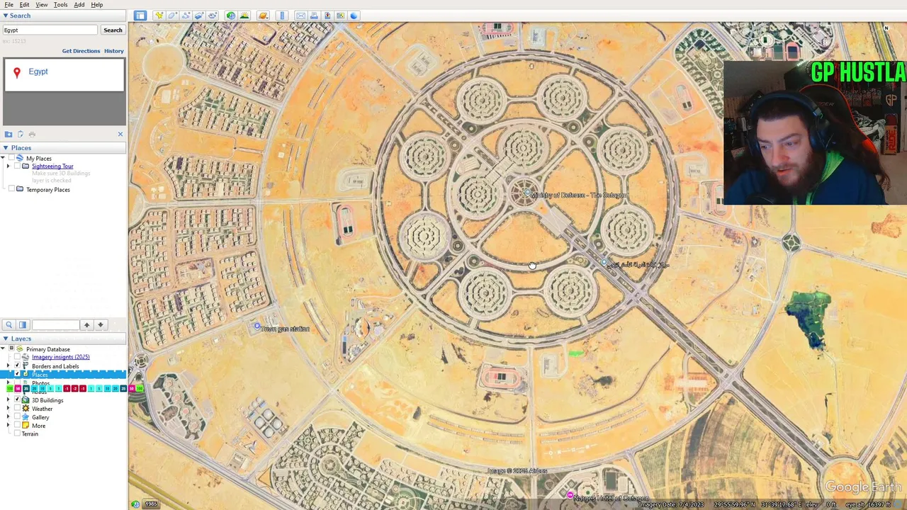
Task: Check the Temporary Places checkbox
Action: (11, 189)
